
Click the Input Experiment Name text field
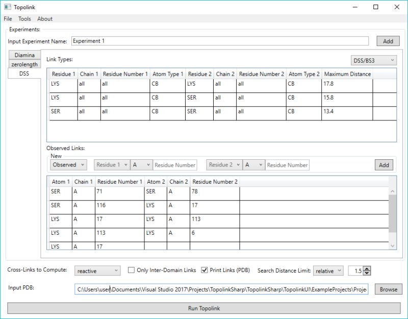(x=220, y=41)
